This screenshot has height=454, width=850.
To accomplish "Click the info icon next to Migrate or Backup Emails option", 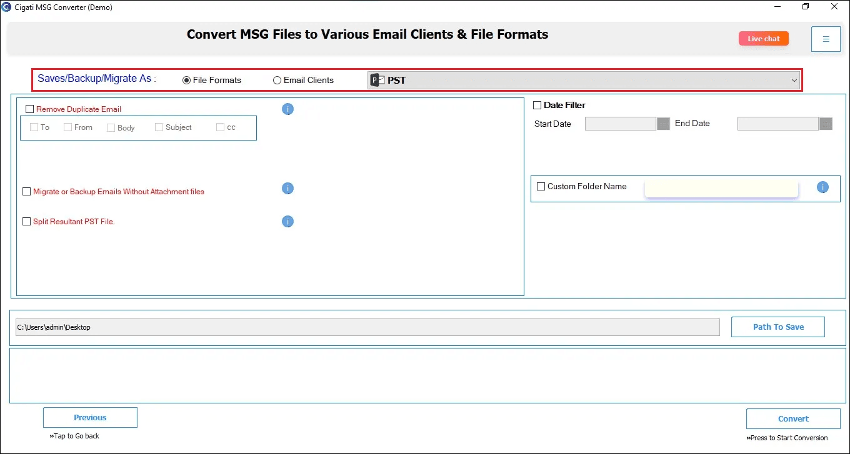I will [x=287, y=188].
